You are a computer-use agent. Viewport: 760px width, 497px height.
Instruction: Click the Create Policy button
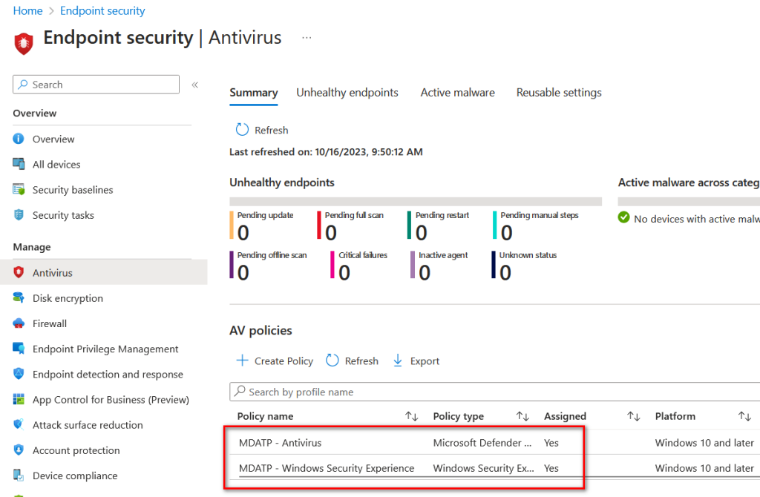coord(275,361)
